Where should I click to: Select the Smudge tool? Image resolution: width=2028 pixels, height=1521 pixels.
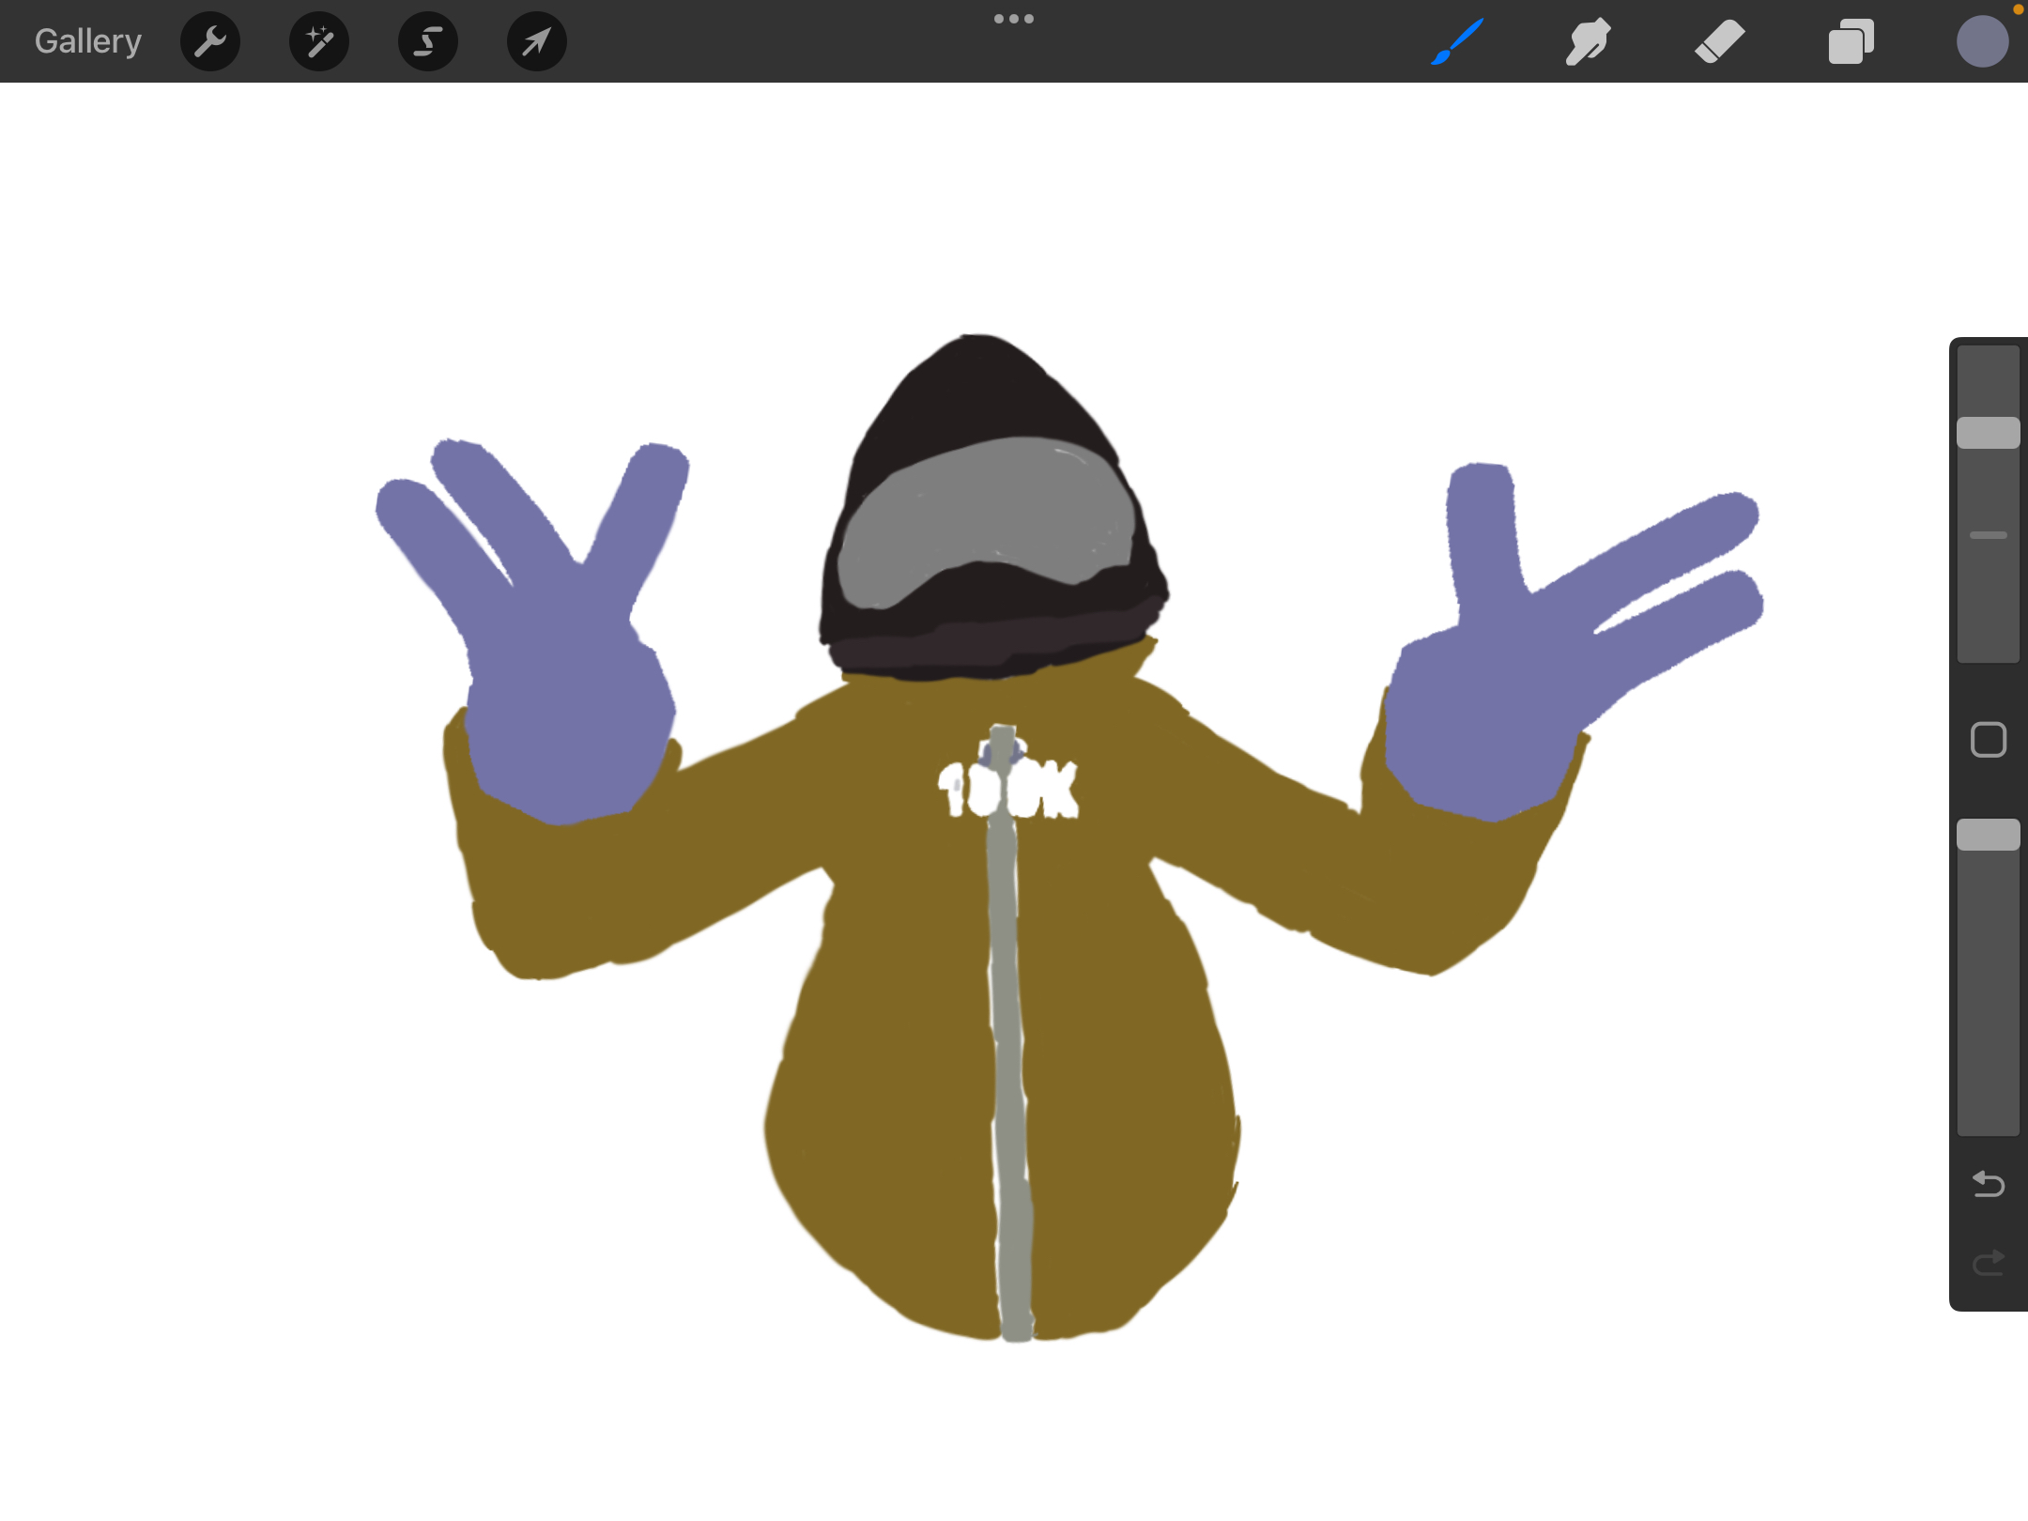pos(1589,41)
